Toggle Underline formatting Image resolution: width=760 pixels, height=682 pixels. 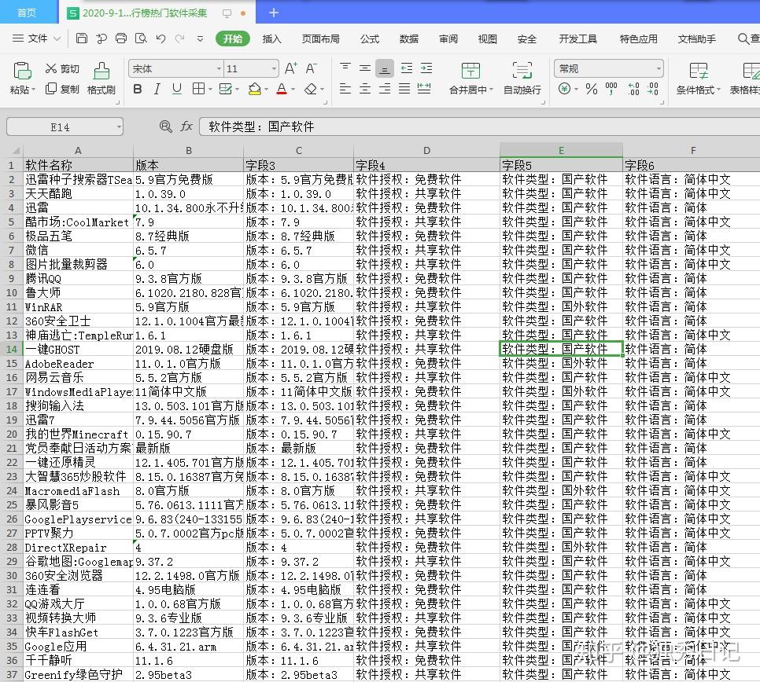tap(177, 89)
